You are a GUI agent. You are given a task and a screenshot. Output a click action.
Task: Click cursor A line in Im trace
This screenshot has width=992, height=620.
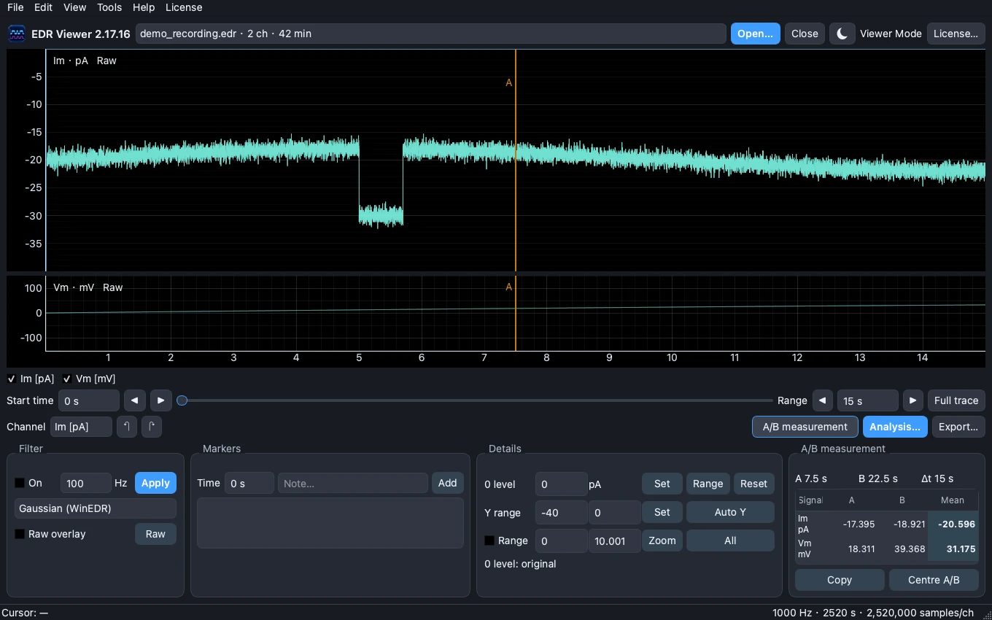[516, 160]
